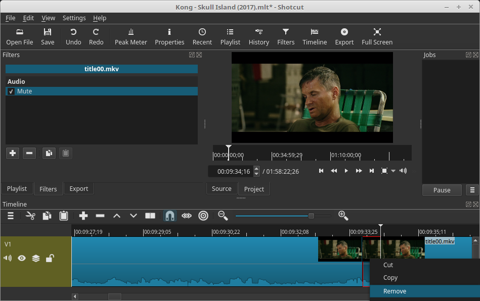Screen dimensions: 480x301
Task: Choose Remove from context menu
Action: coord(425,291)
